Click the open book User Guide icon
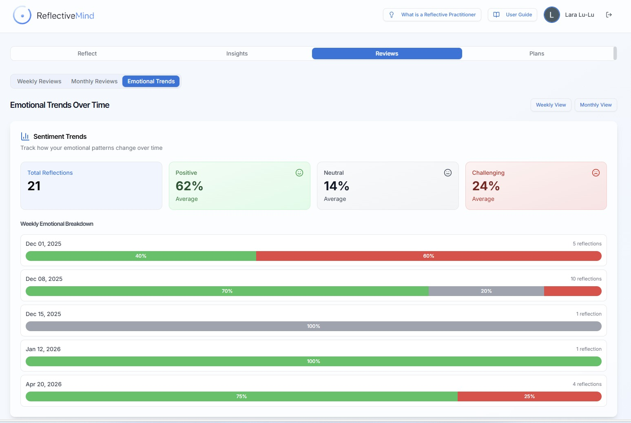The height and width of the screenshot is (423, 631). pos(496,15)
